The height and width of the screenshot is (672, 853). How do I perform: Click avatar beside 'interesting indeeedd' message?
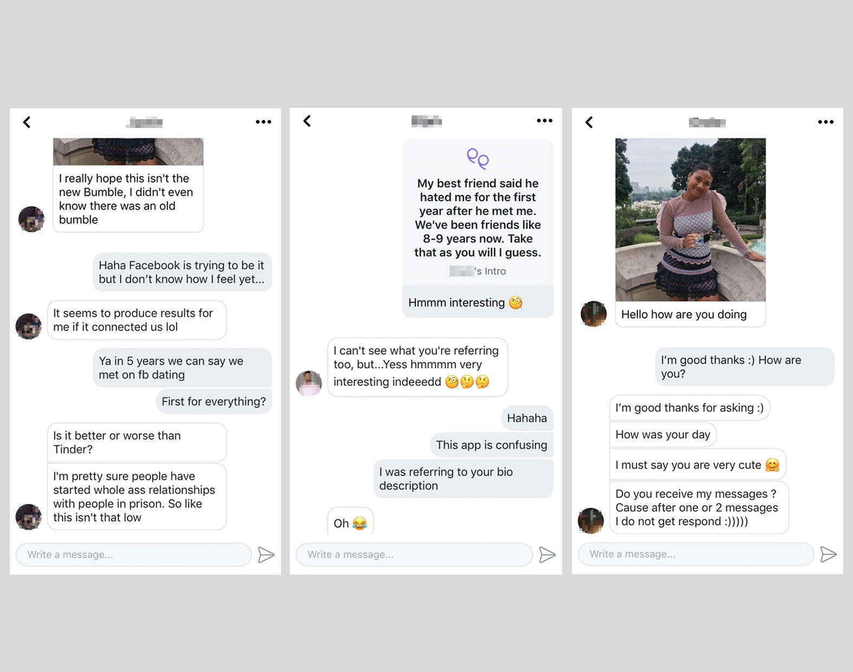pos(309,383)
